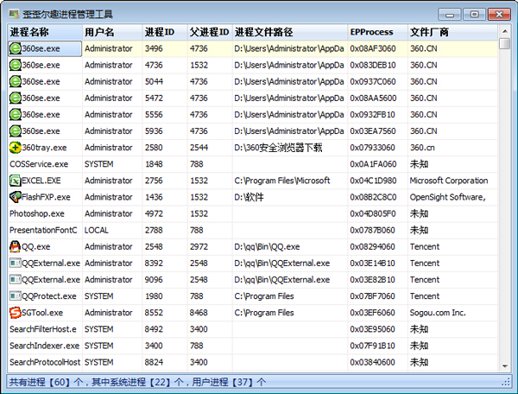Image resolution: width=518 pixels, height=394 pixels.
Task: Sort by 进程文件路径 column header
Action: tap(290, 32)
